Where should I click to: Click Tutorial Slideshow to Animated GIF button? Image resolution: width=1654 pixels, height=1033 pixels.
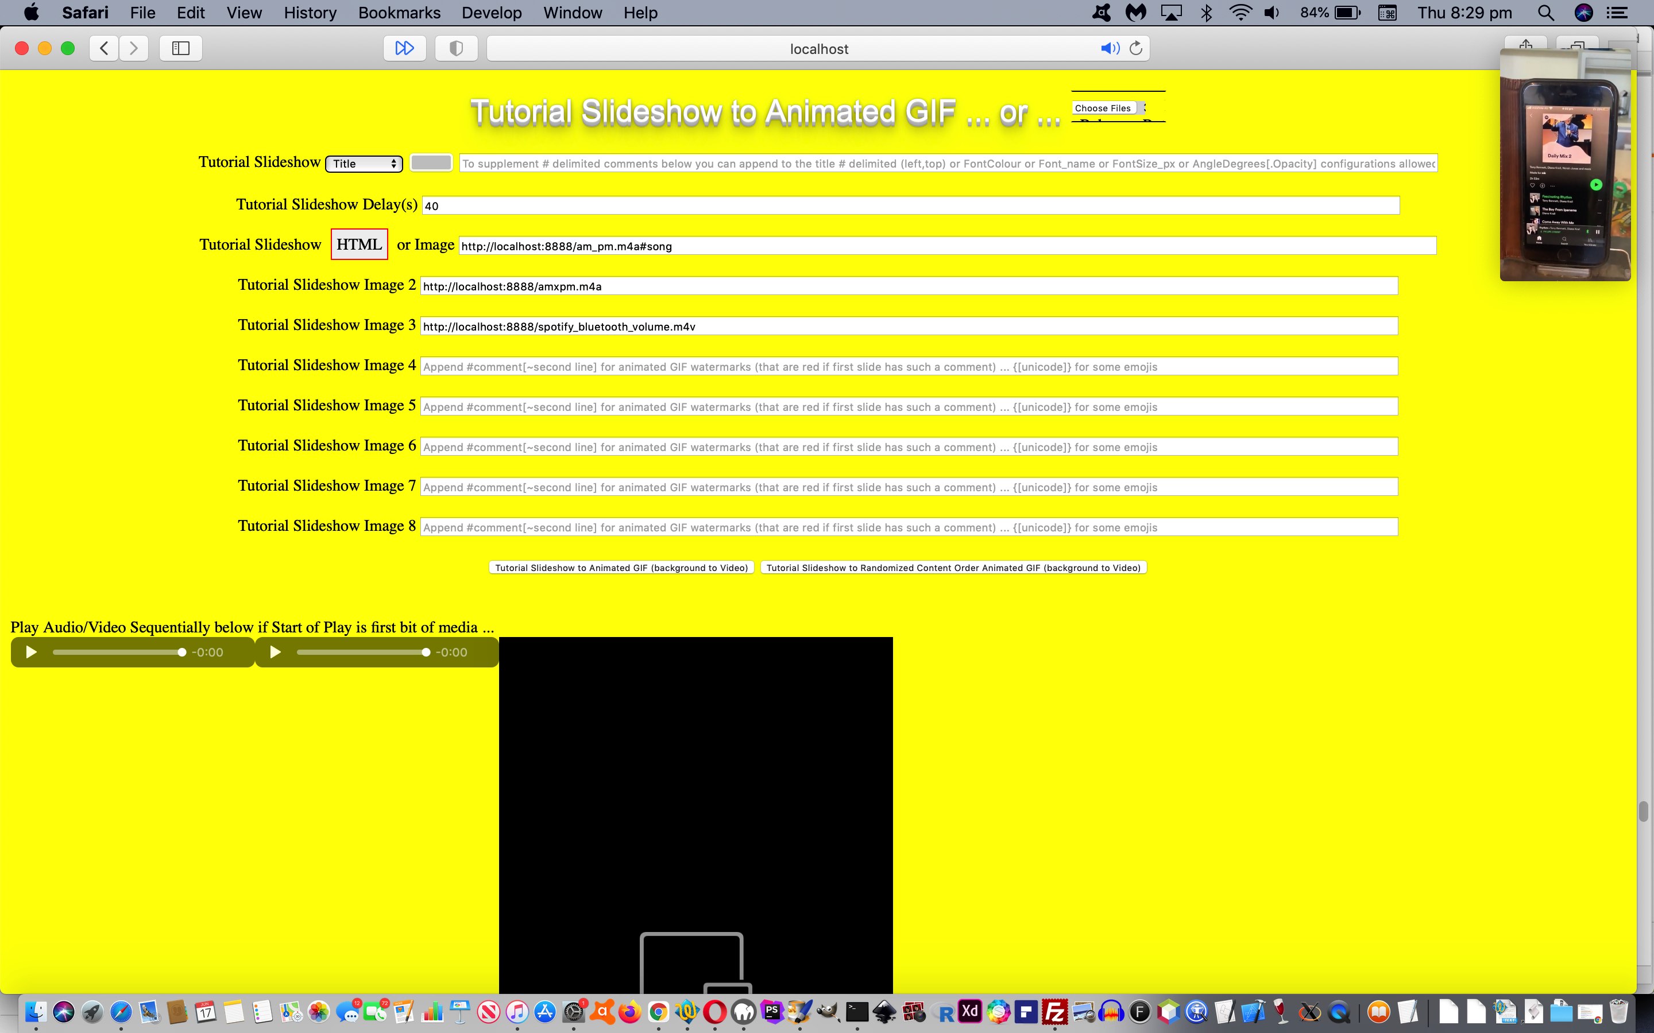tap(621, 568)
